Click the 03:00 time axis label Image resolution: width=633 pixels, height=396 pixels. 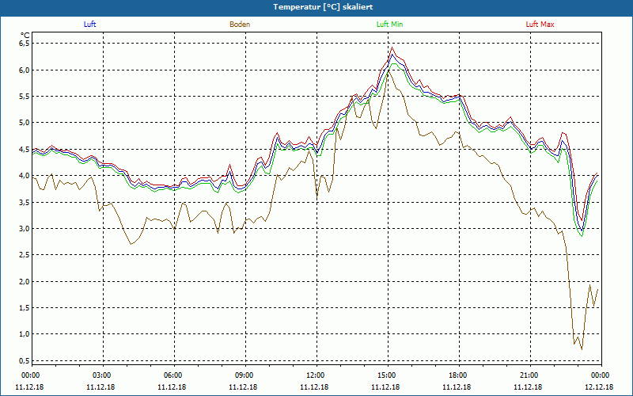103,375
